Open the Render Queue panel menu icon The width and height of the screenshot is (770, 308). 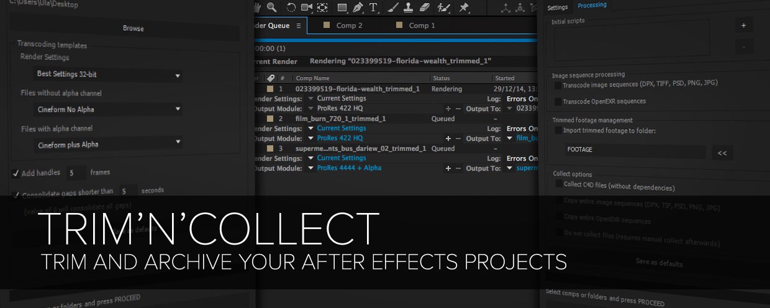[299, 25]
